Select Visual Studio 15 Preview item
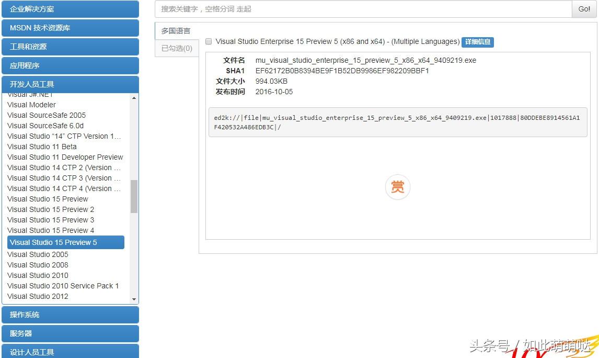 [48, 199]
